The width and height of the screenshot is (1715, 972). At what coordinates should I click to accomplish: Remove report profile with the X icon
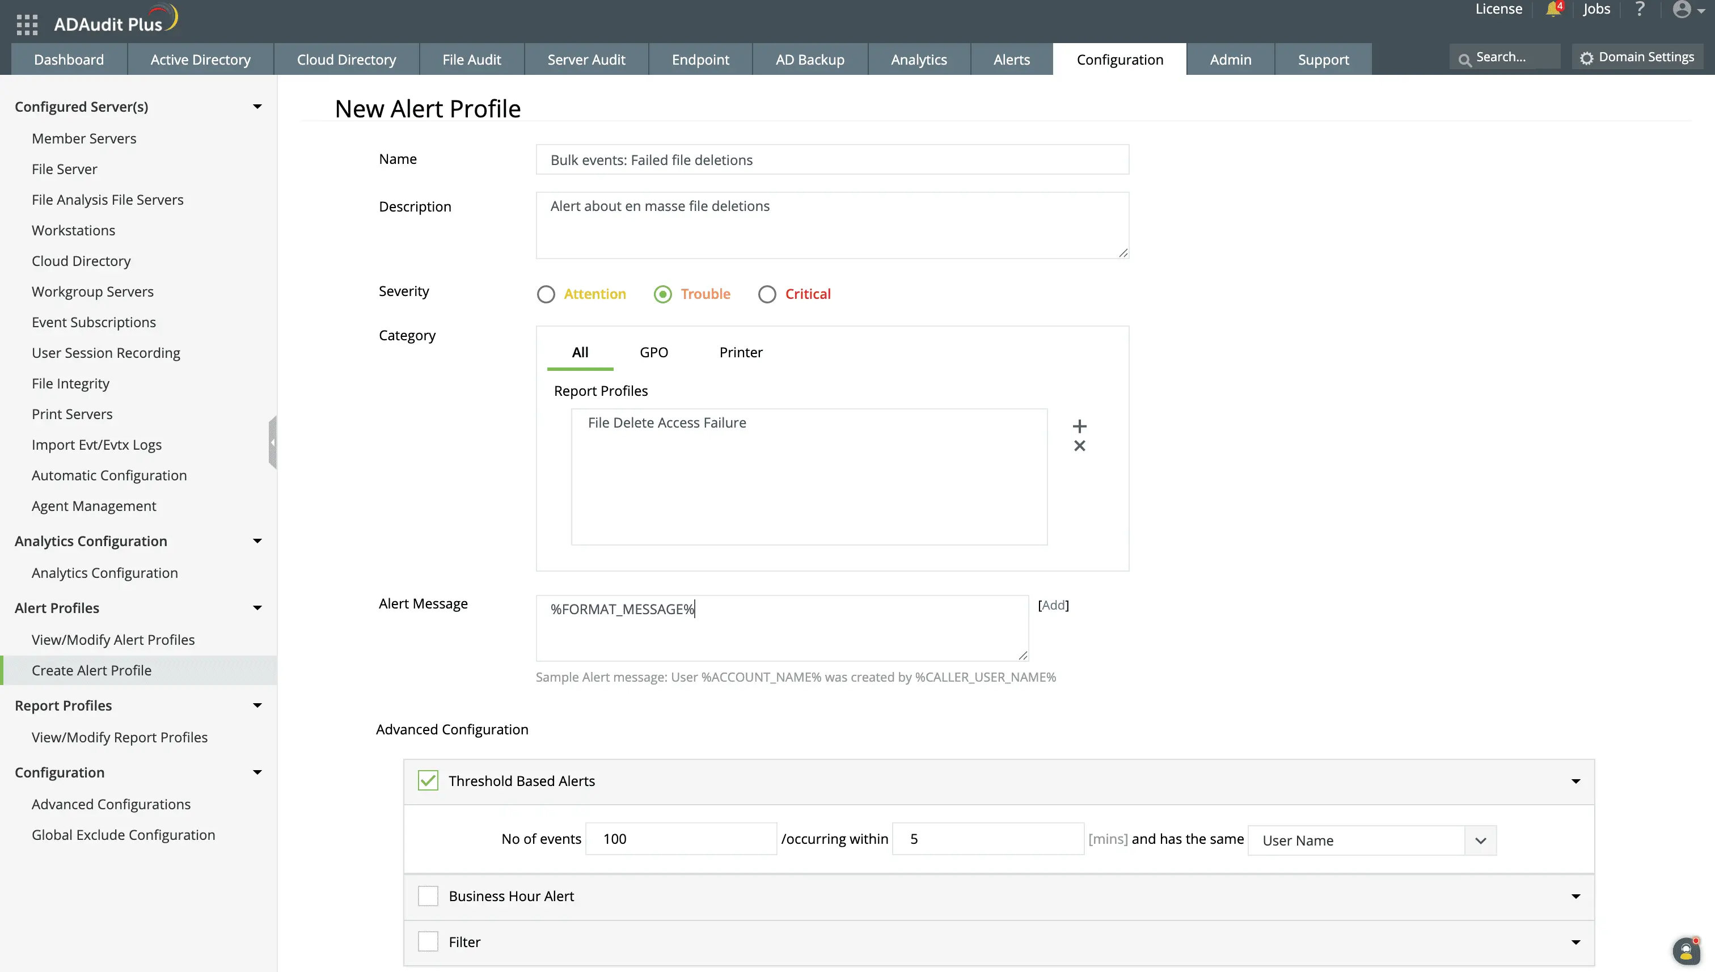[x=1079, y=445]
